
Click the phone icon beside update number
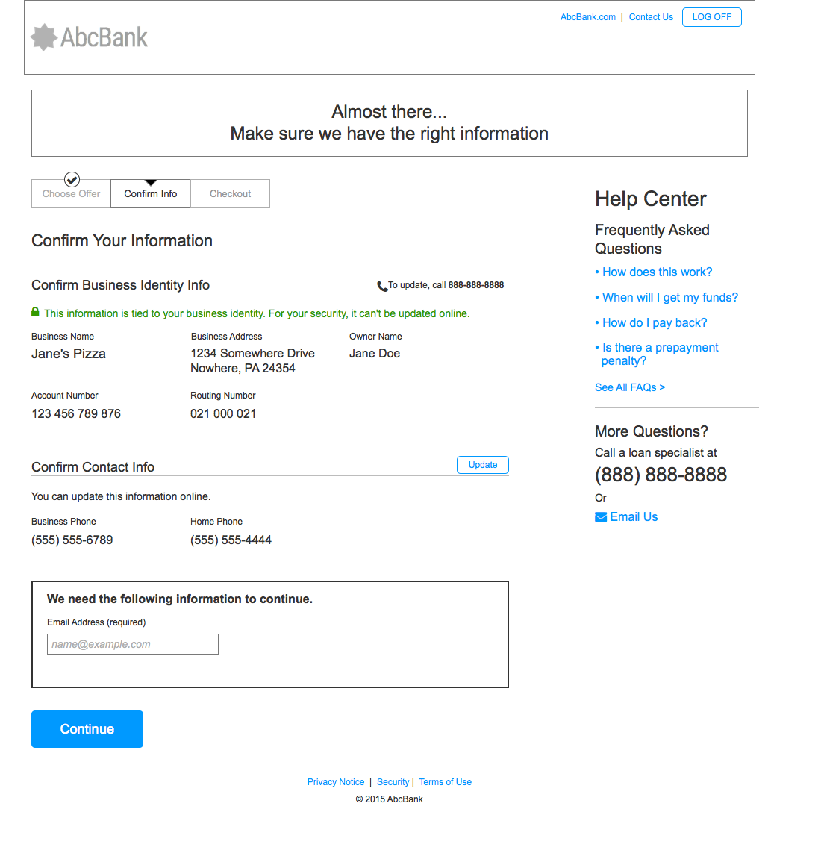[x=382, y=286]
